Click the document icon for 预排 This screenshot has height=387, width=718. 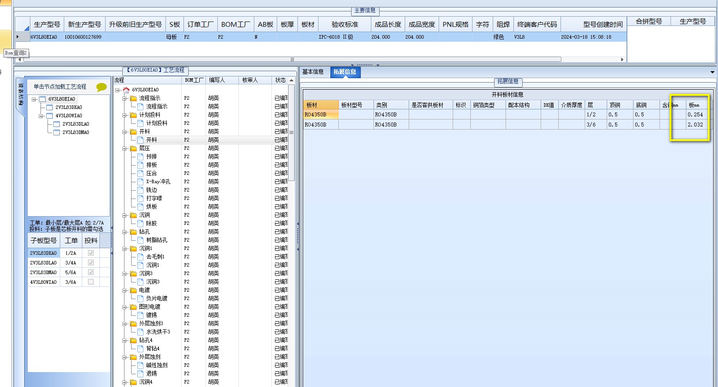[x=140, y=156]
